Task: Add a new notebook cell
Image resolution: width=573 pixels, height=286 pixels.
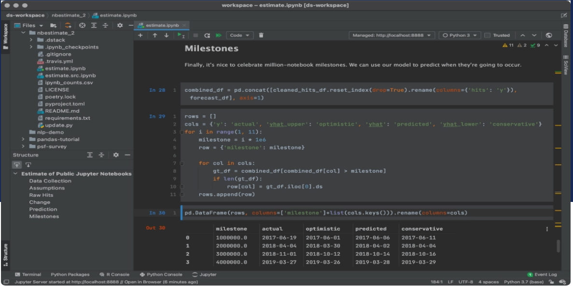Action: point(140,35)
